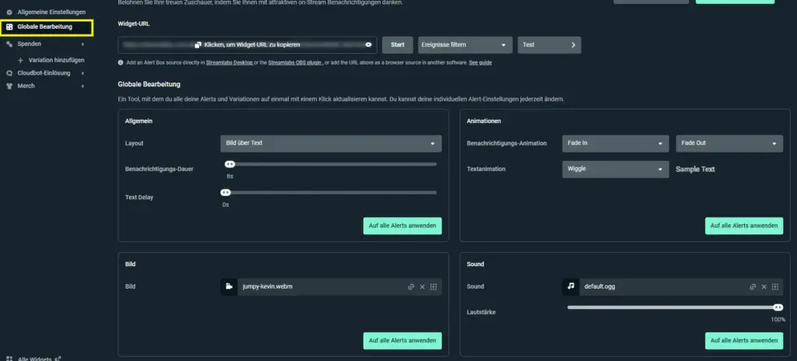Open the Wiggle Textanimation dropdown

616,170
